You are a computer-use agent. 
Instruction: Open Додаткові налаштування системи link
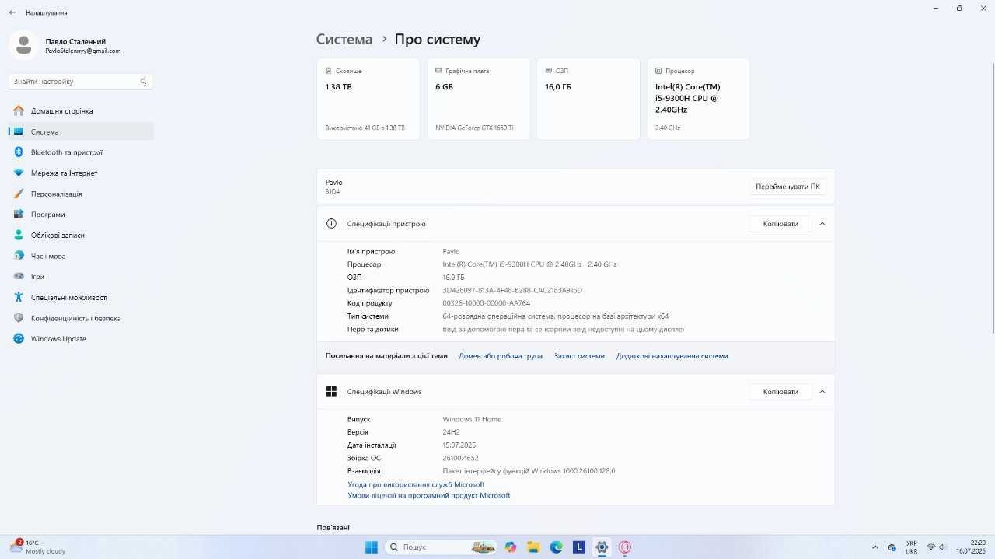[672, 356]
